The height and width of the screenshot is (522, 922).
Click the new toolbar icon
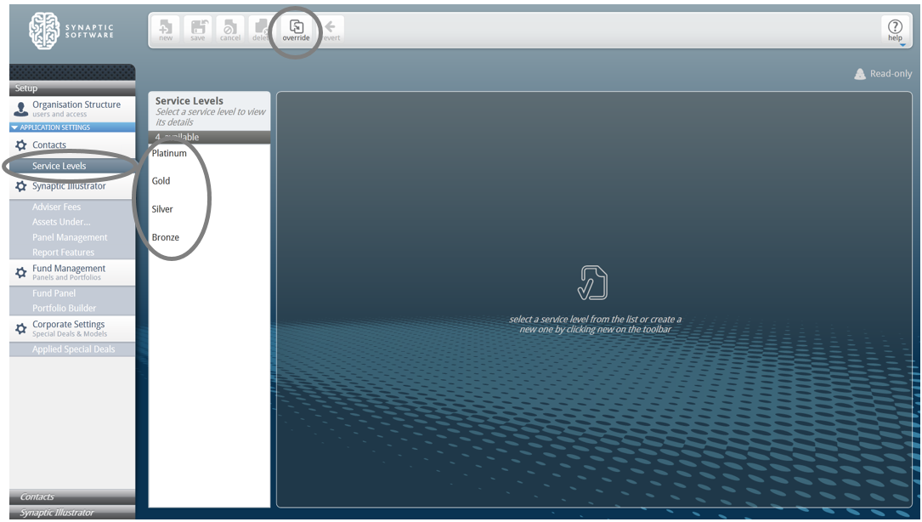166,30
